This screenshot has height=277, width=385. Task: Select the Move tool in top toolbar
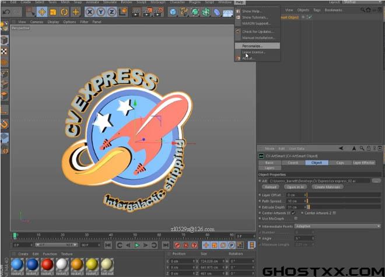point(42,12)
